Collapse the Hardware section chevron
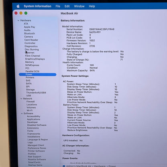 click(x=18, y=20)
